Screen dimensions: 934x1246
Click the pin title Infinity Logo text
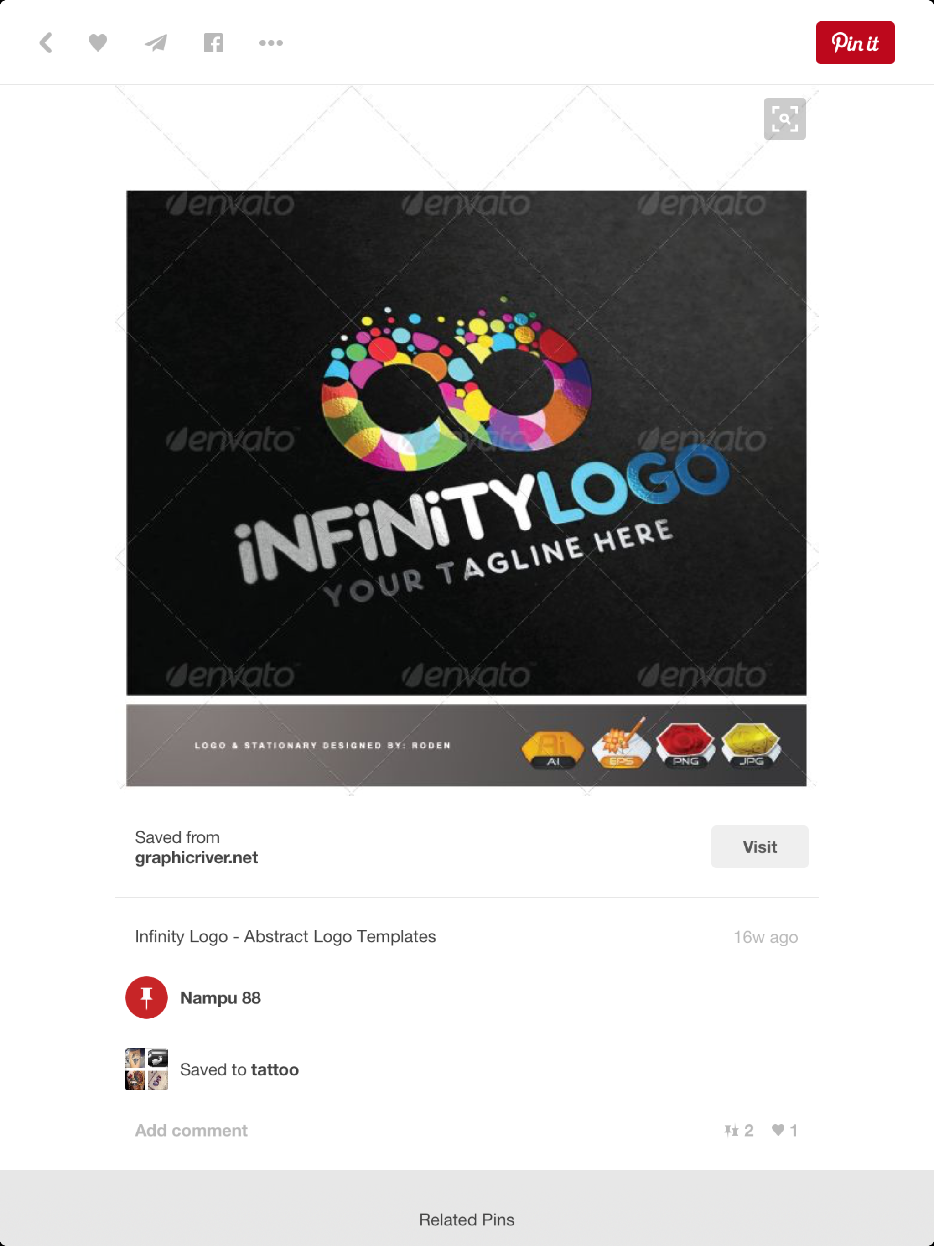285,936
